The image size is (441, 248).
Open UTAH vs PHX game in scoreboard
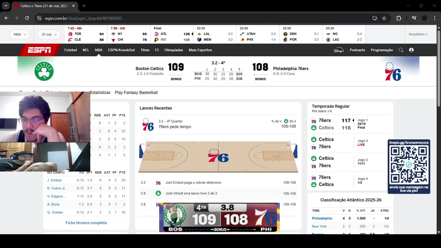[x=258, y=34]
